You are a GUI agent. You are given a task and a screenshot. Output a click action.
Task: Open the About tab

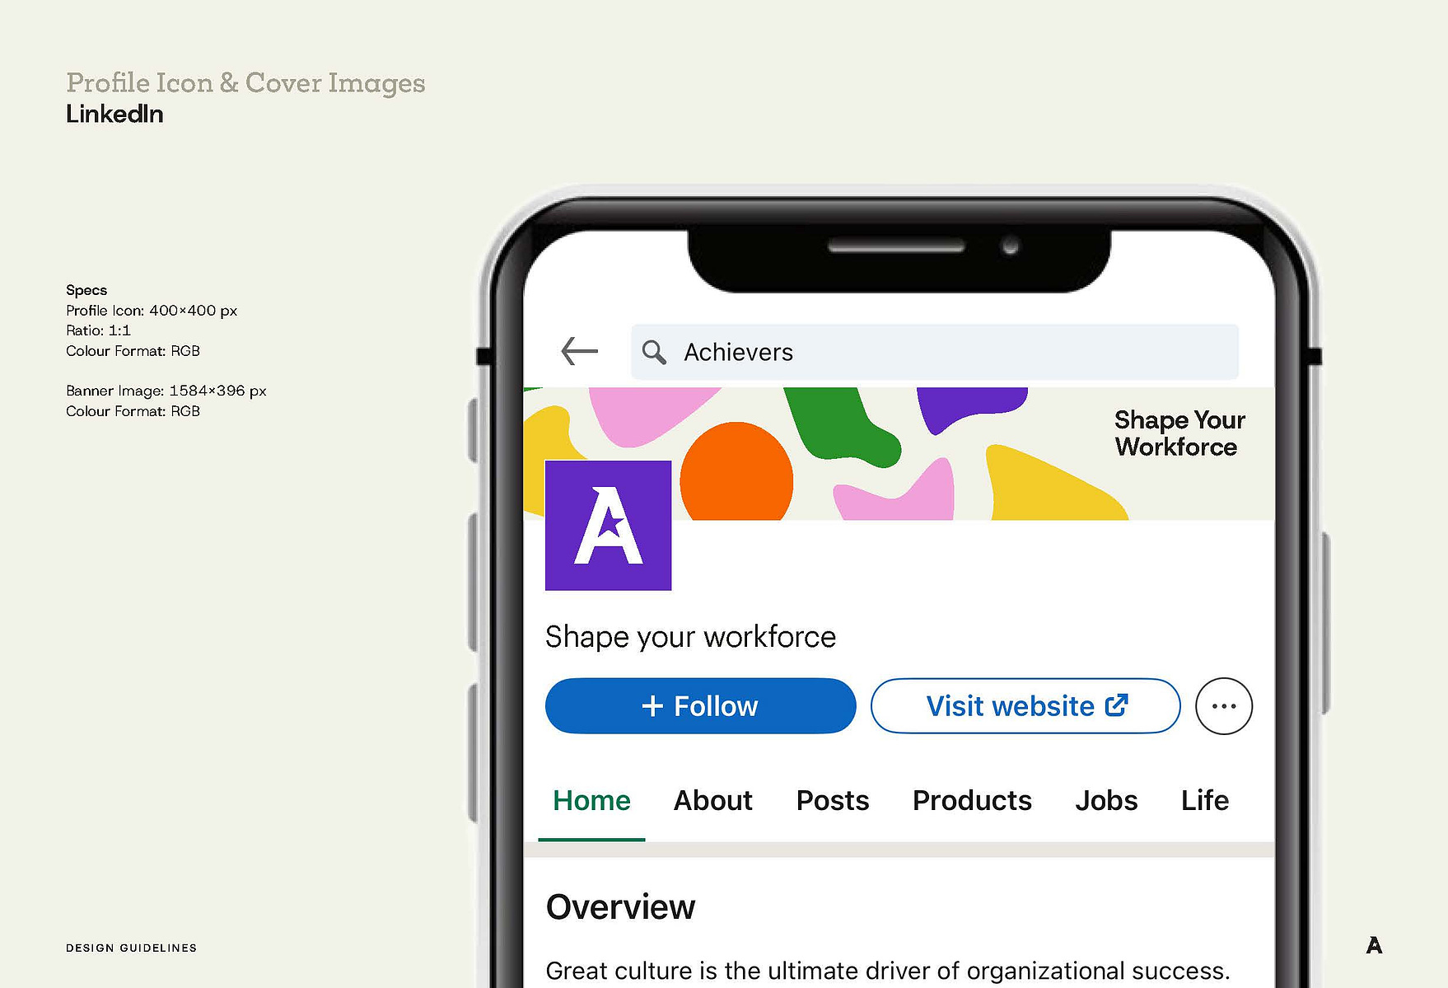coord(713,800)
